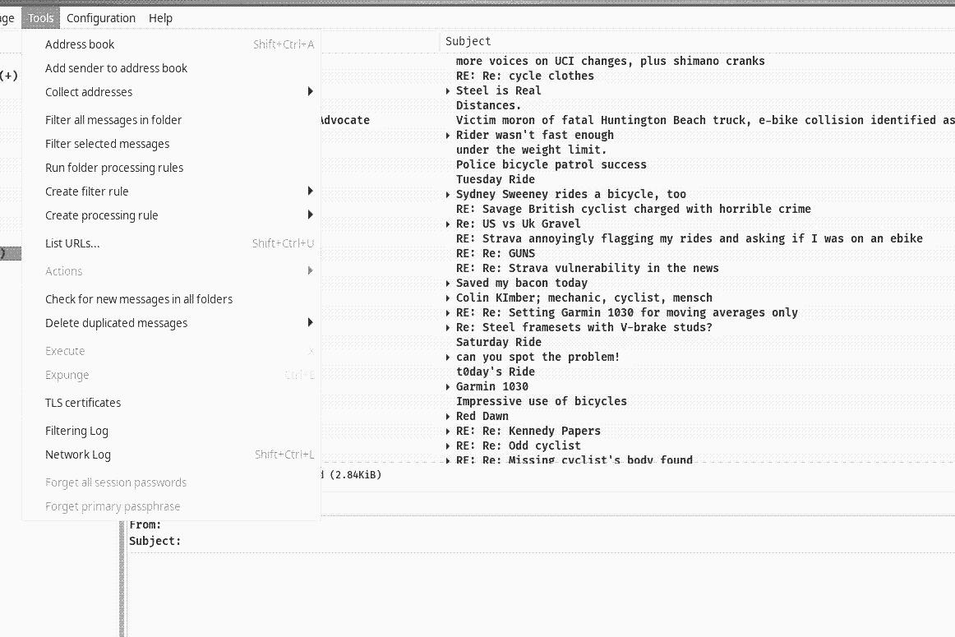Expand the 'Saved my bacon today' thread
The width and height of the screenshot is (955, 637).
[448, 284]
